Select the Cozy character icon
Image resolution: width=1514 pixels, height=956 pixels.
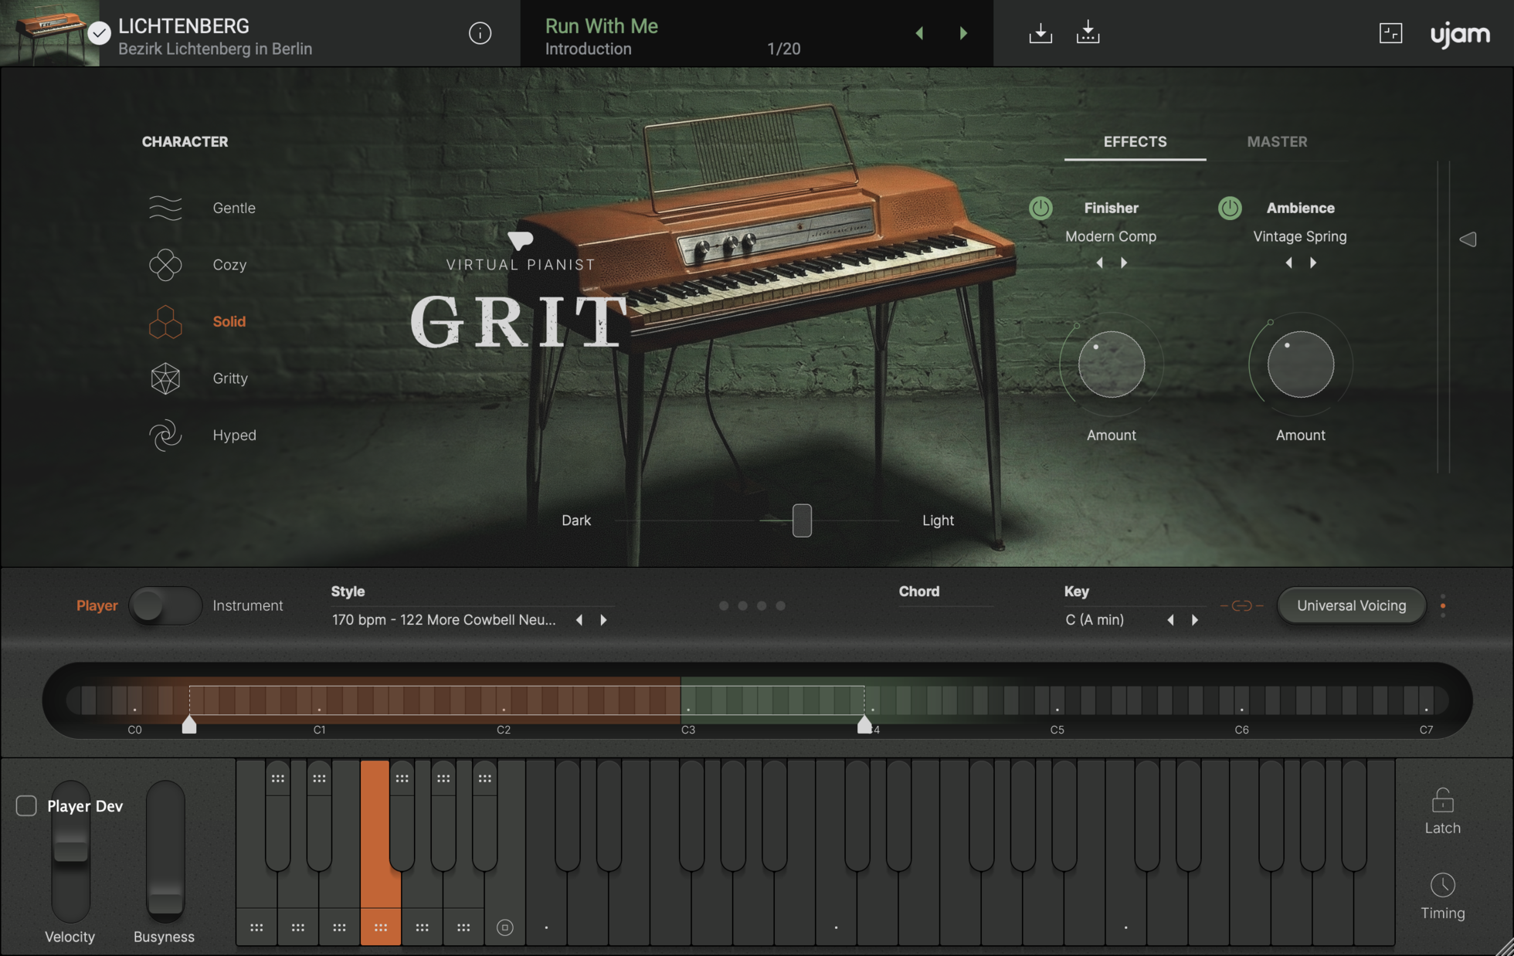[x=165, y=264]
